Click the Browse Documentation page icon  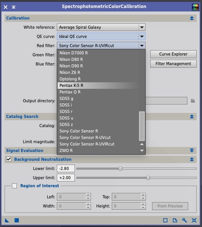click(x=175, y=220)
